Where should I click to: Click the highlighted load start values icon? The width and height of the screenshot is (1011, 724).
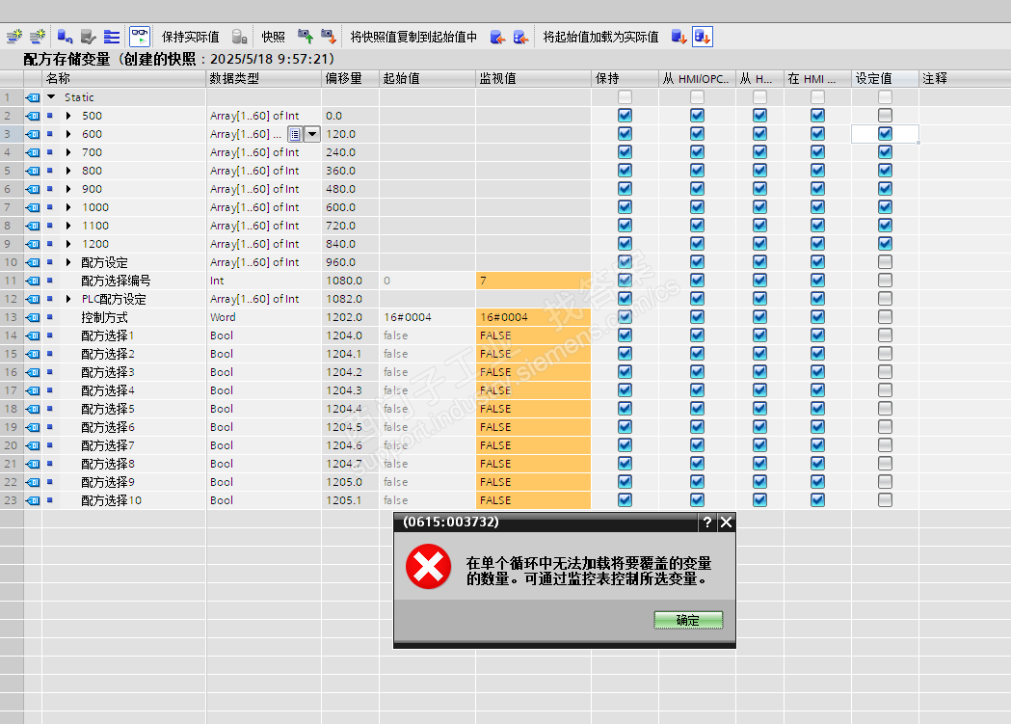pos(703,37)
